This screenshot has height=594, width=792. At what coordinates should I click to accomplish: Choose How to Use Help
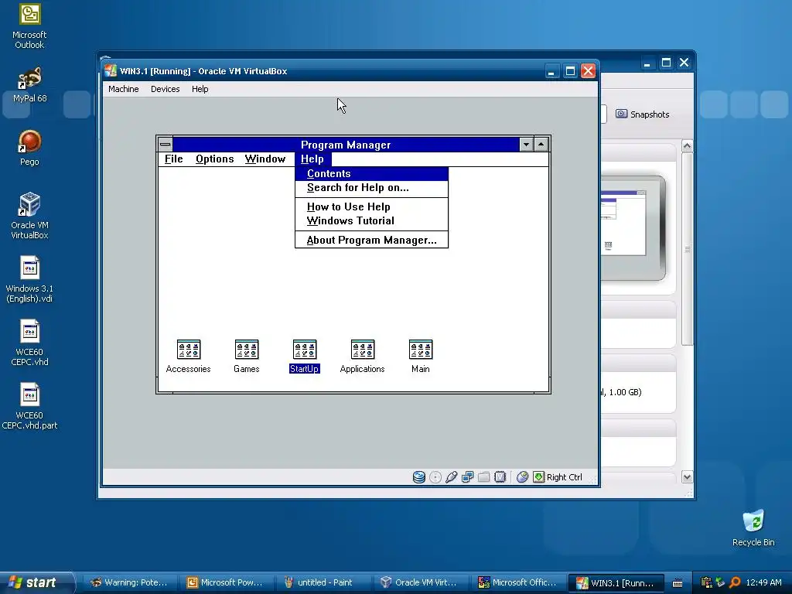(371, 207)
